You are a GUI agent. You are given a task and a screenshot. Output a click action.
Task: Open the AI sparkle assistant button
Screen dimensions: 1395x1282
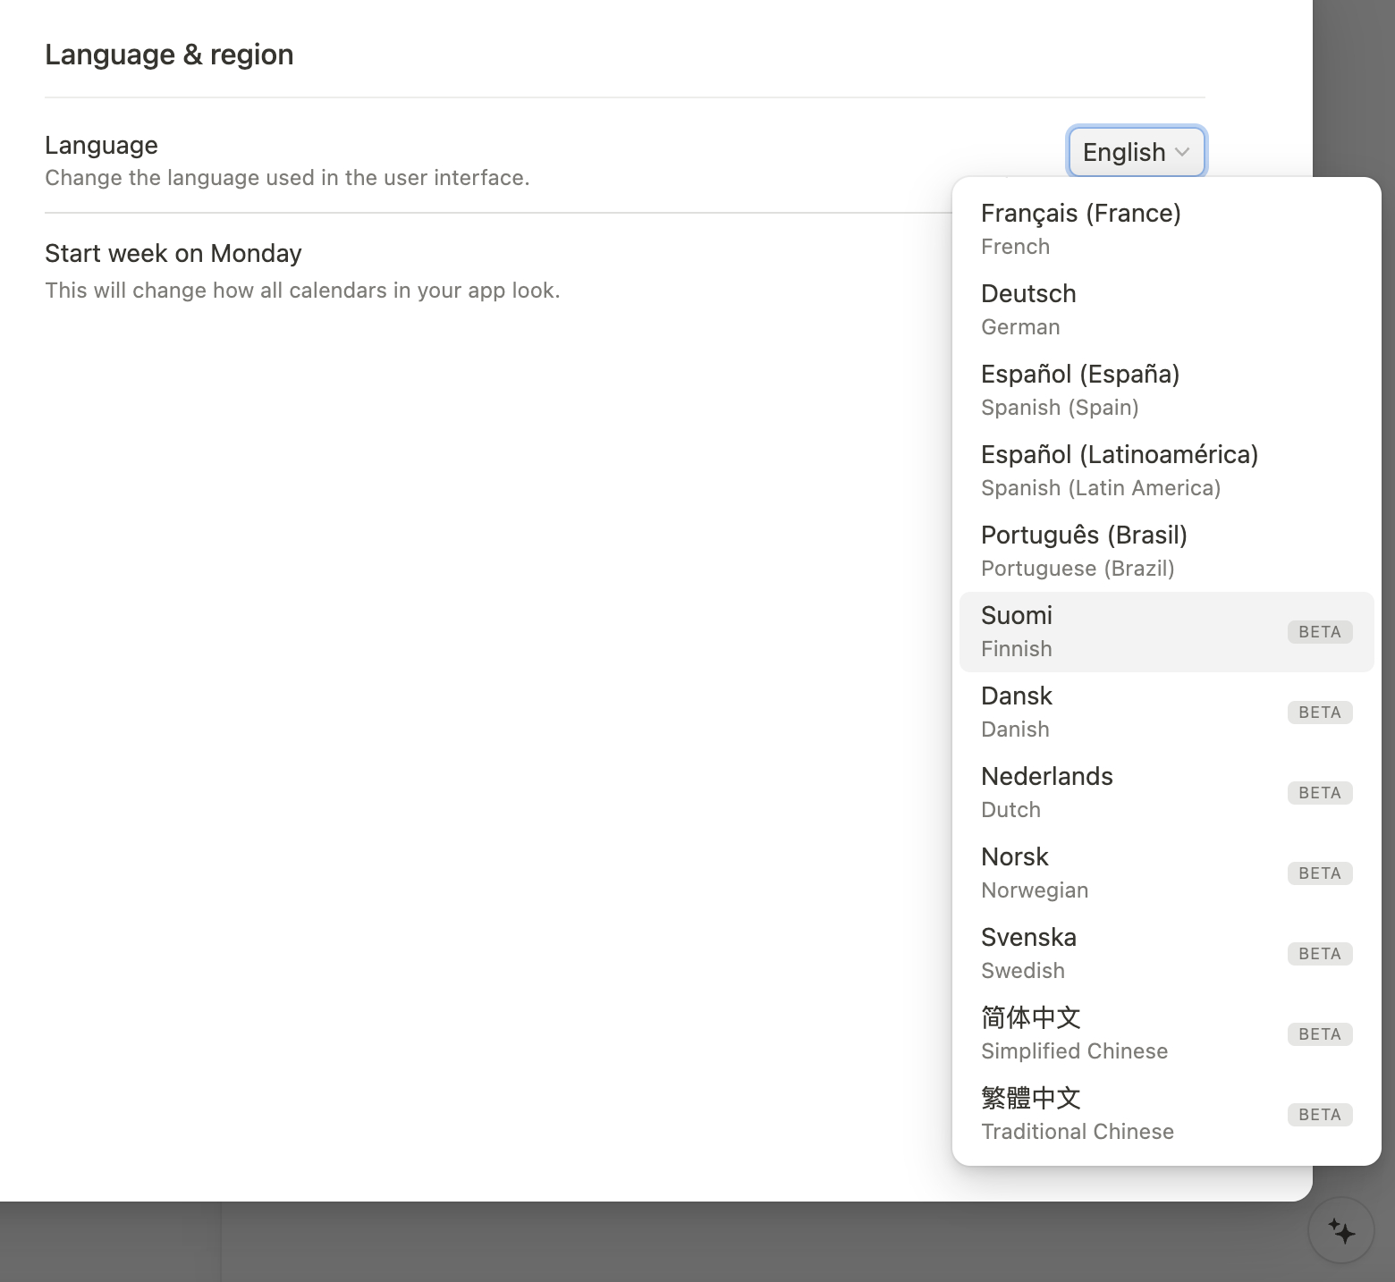[1341, 1231]
